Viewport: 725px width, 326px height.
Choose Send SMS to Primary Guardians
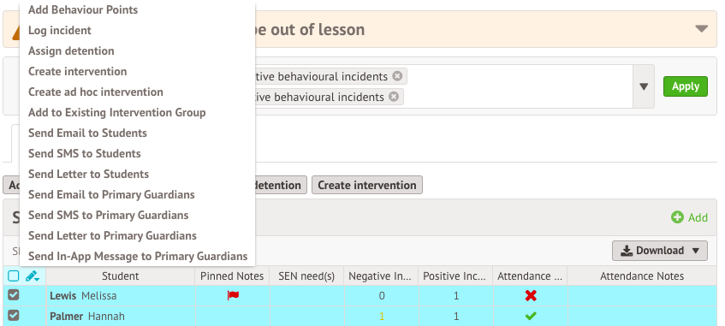[x=108, y=216]
